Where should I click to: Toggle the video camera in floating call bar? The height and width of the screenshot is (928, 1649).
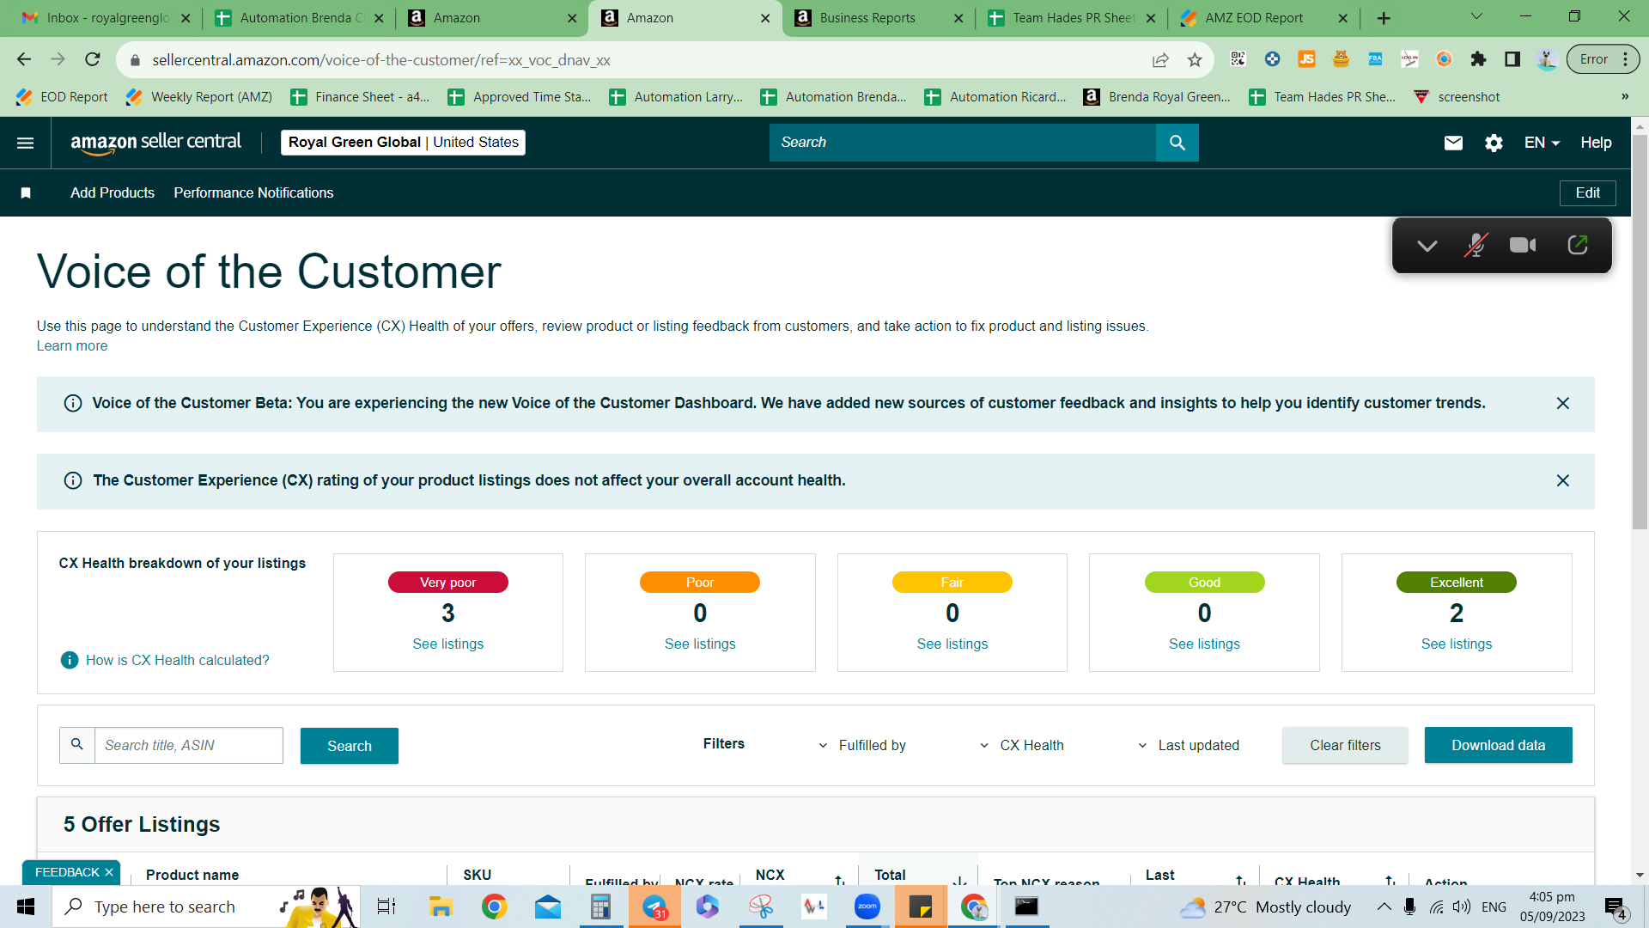(x=1524, y=246)
